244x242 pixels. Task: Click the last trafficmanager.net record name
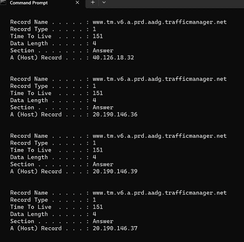pyautogui.click(x=160, y=193)
